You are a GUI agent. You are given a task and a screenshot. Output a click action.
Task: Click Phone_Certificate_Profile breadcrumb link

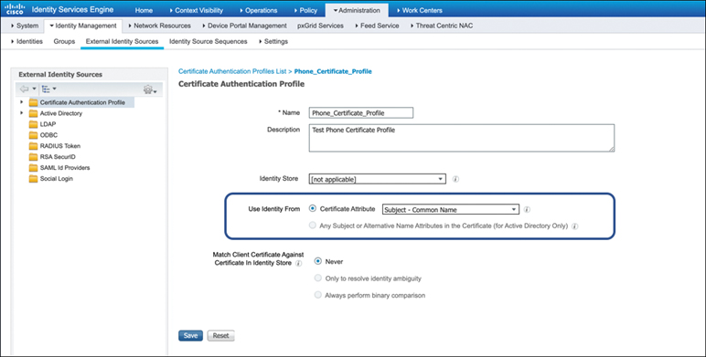coord(333,71)
